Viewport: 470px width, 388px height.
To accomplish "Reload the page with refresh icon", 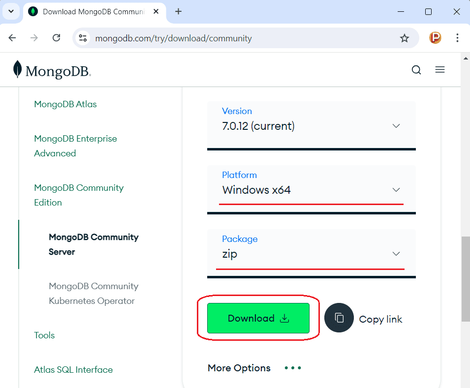I will pyautogui.click(x=57, y=38).
